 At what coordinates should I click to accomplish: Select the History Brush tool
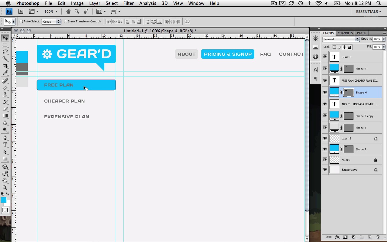point(5,102)
